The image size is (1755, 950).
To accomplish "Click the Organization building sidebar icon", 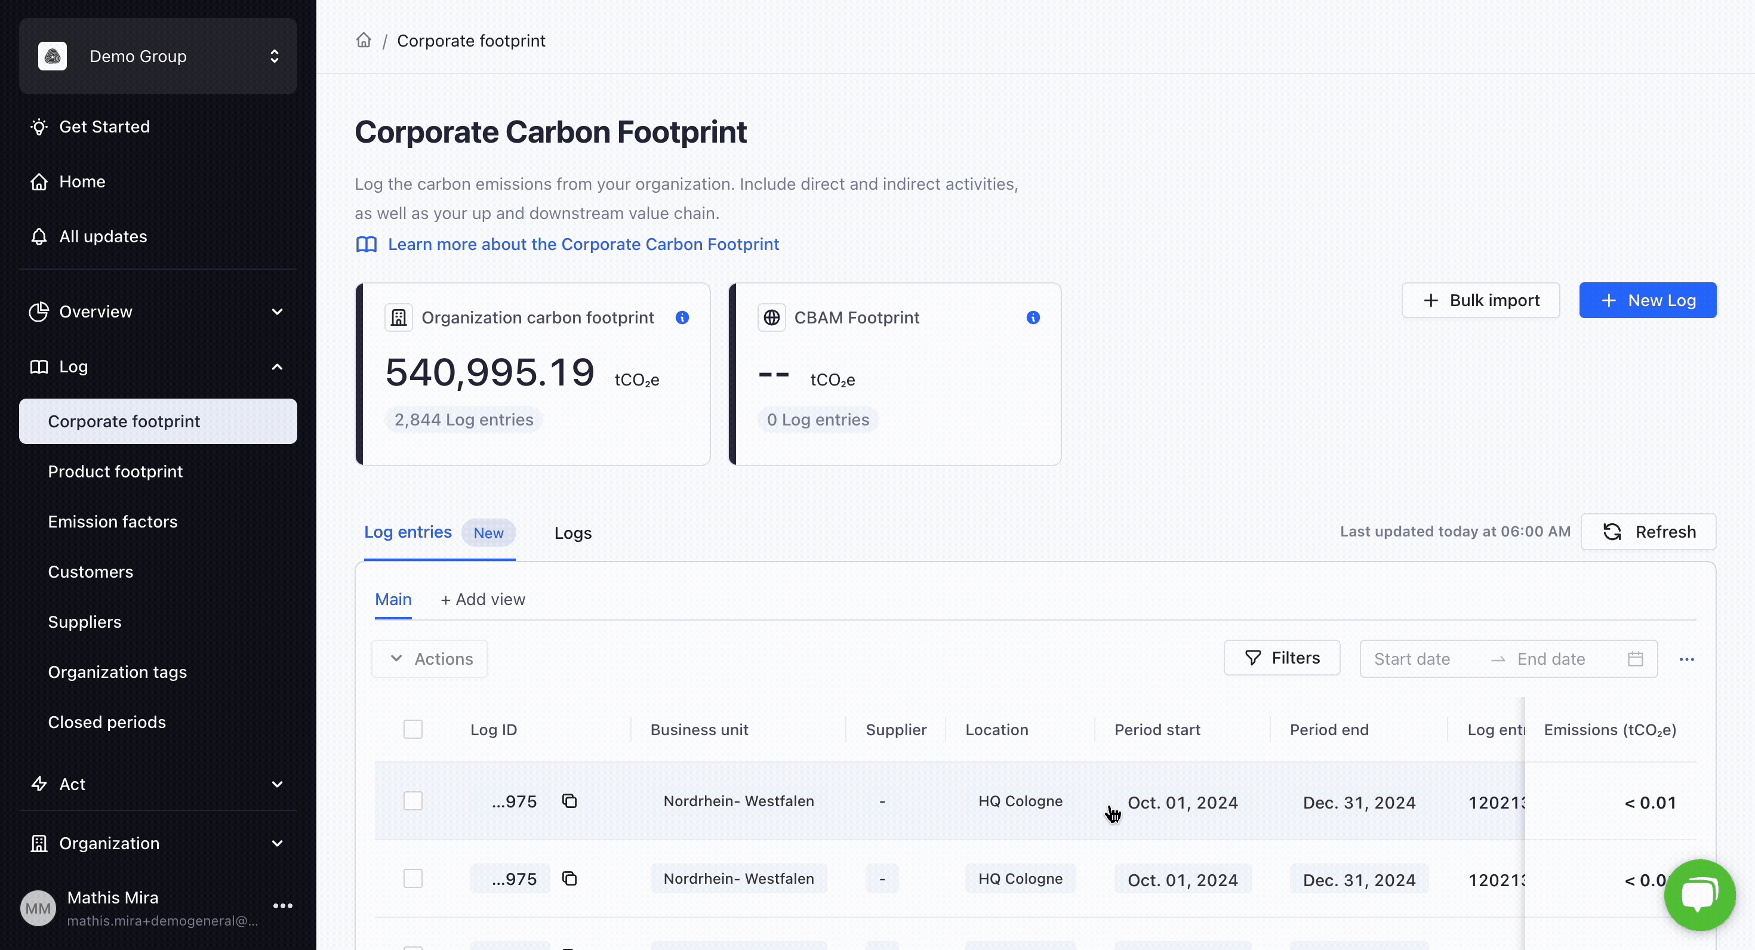I will [39, 843].
